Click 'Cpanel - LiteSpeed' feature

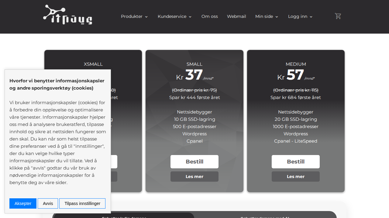pos(296,141)
